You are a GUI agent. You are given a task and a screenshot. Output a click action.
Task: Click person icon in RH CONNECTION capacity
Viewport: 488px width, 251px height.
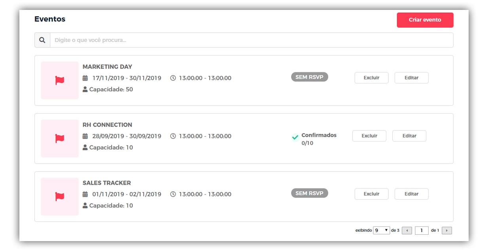click(85, 147)
